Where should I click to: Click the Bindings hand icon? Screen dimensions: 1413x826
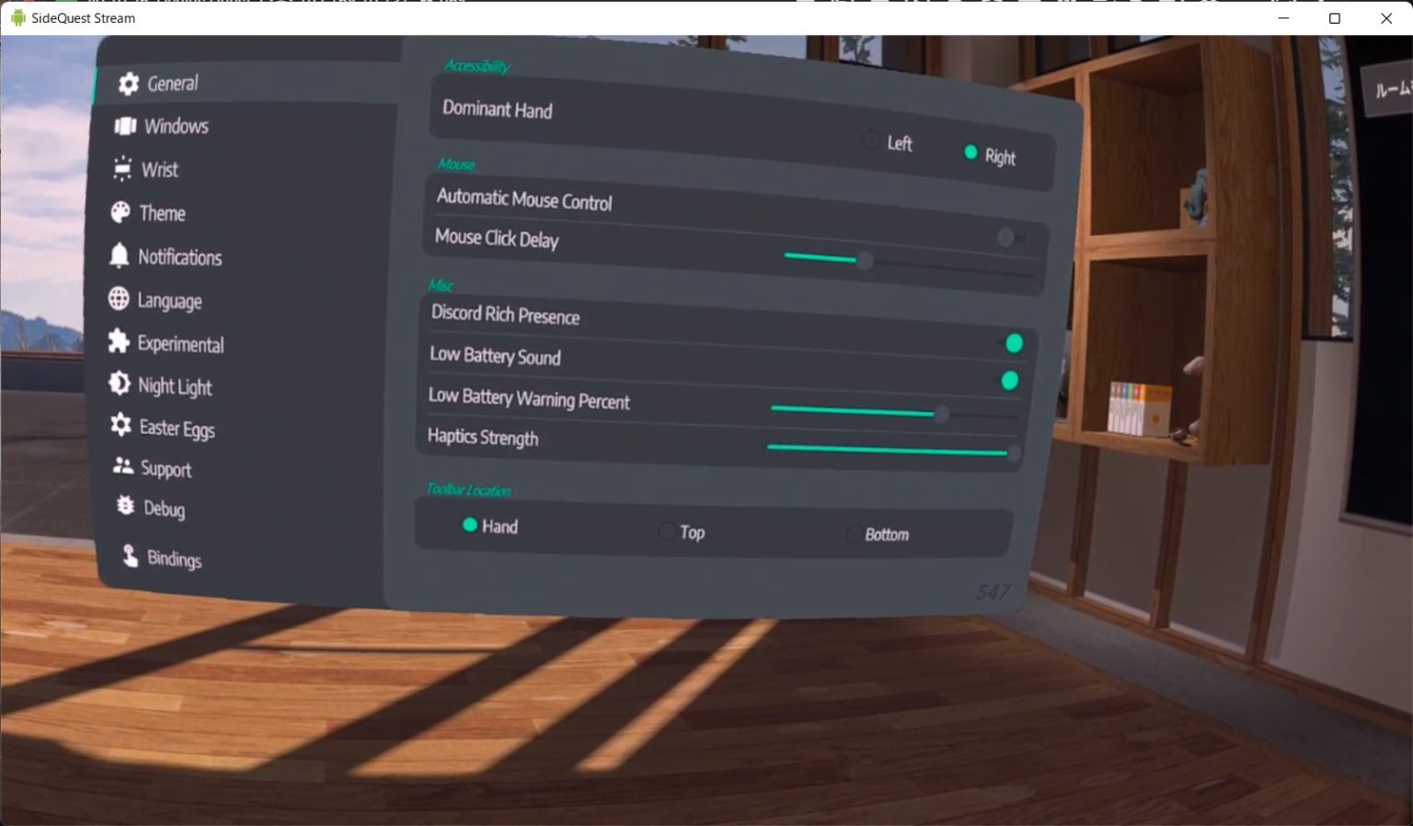point(128,556)
